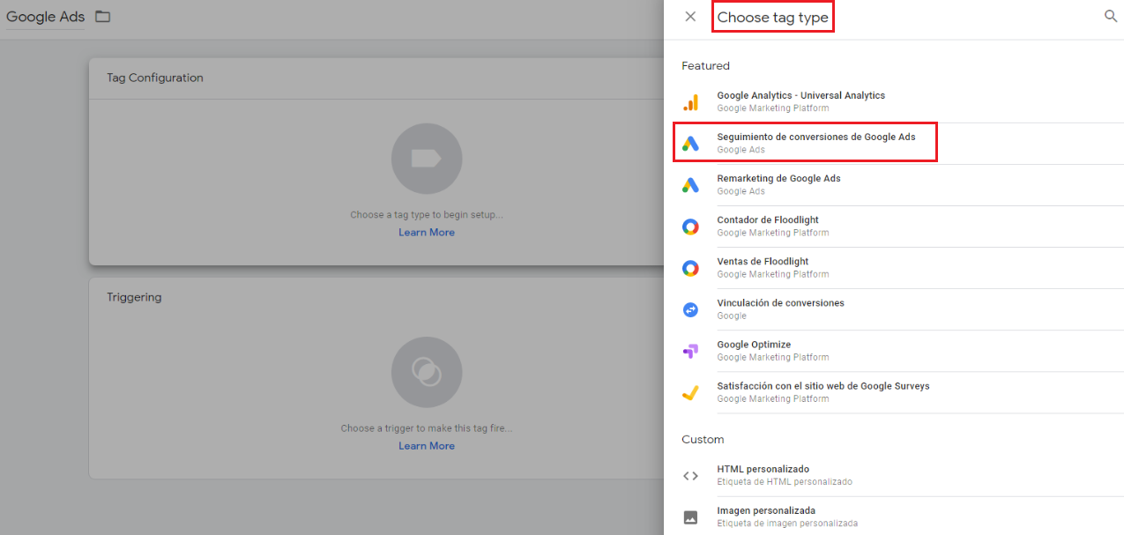
Task: Choose Vinculación de conversiones tag type
Action: 894,309
